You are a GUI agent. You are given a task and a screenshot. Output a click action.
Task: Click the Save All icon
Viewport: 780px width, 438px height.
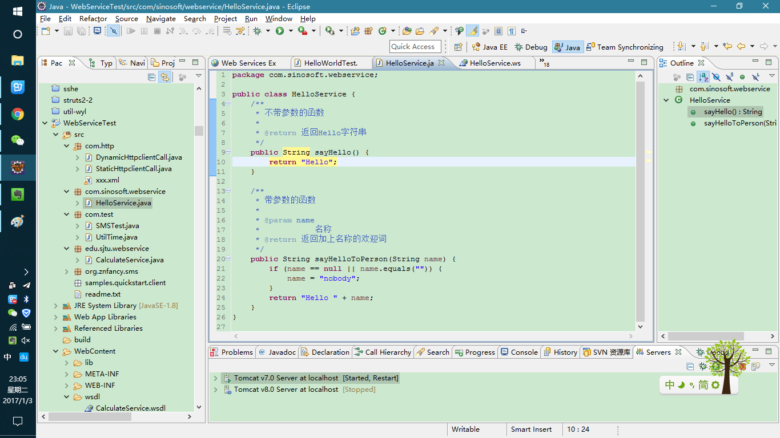point(81,31)
